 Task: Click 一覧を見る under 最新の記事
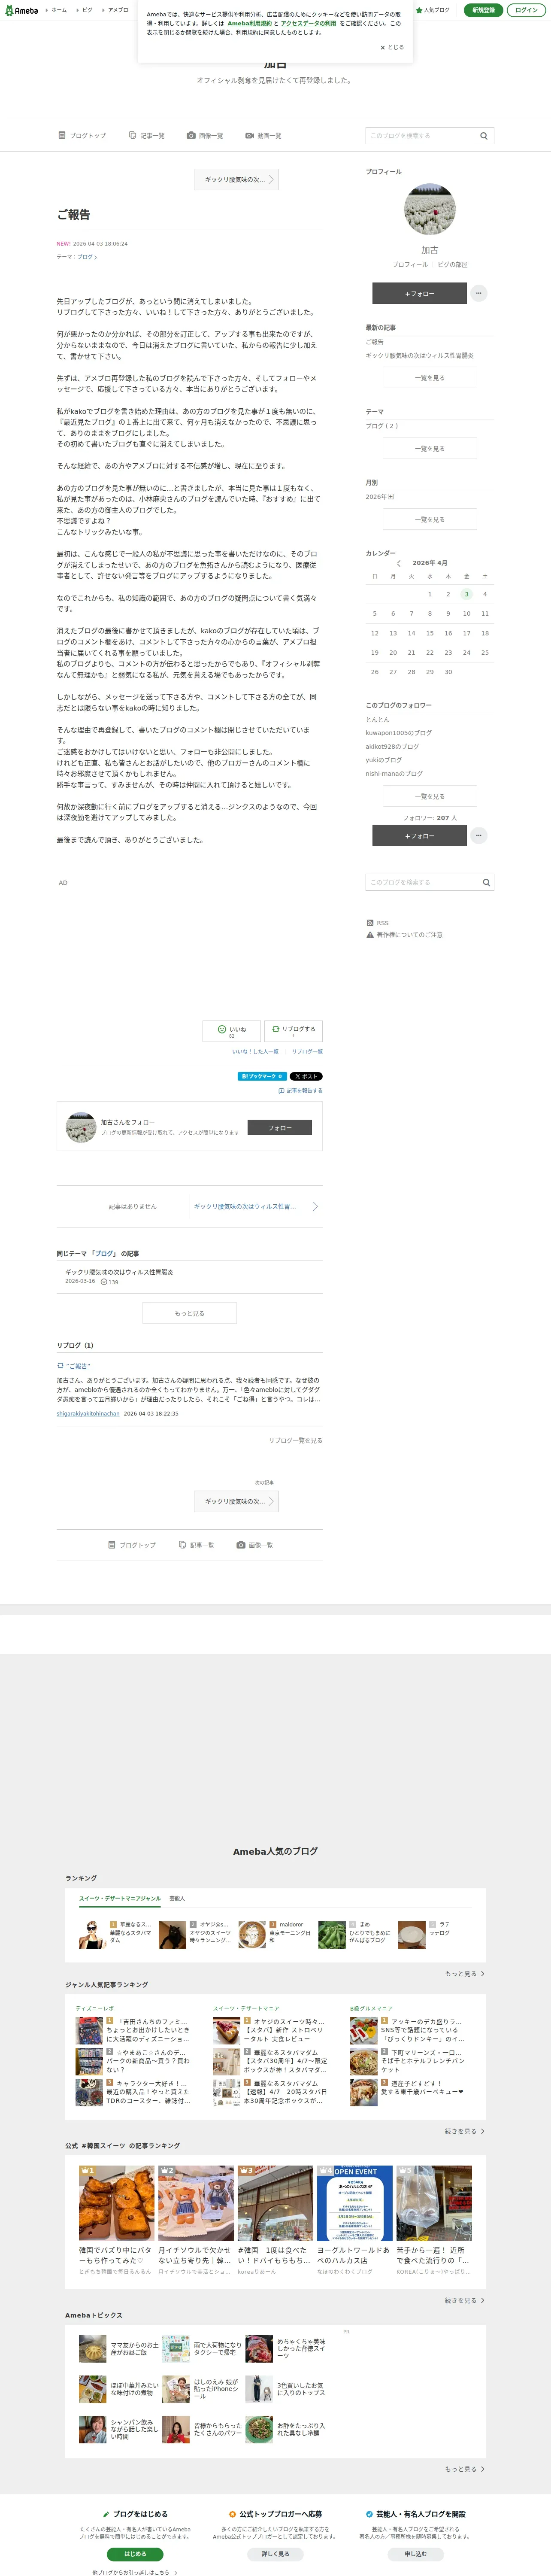[430, 377]
